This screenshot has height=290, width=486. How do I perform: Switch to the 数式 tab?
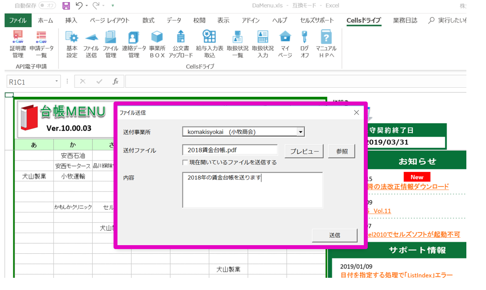coord(148,20)
